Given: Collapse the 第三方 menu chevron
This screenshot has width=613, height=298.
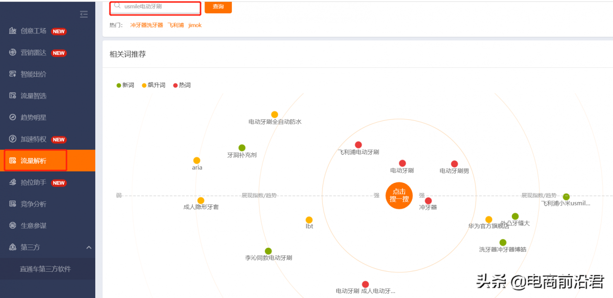Looking at the screenshot, I should pyautogui.click(x=89, y=247).
